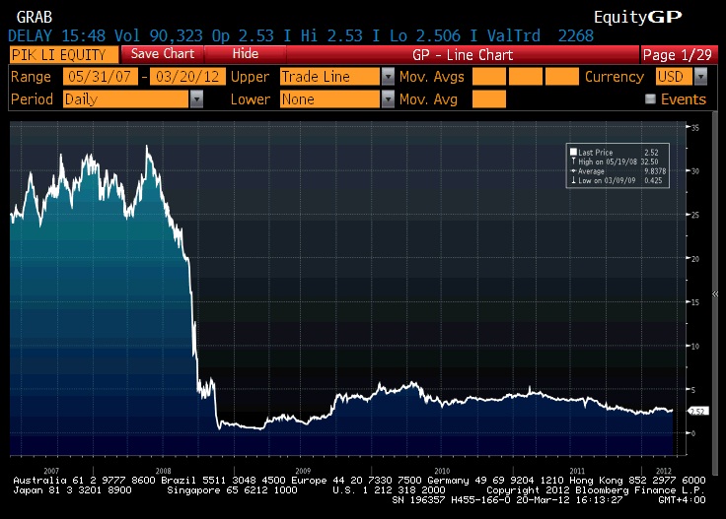Toggle the Events checkbox
The height and width of the screenshot is (519, 726).
pyautogui.click(x=650, y=98)
